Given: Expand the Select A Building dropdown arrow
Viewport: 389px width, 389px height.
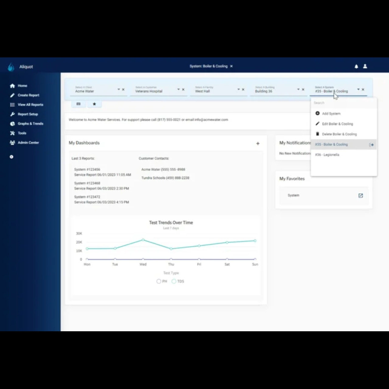Looking at the screenshot, I should pyautogui.click(x=298, y=89).
